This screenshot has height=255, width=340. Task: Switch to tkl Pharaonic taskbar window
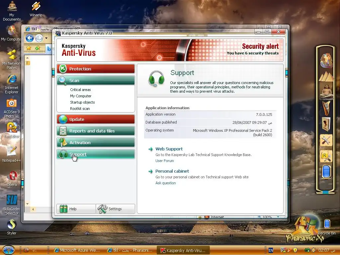point(130,250)
